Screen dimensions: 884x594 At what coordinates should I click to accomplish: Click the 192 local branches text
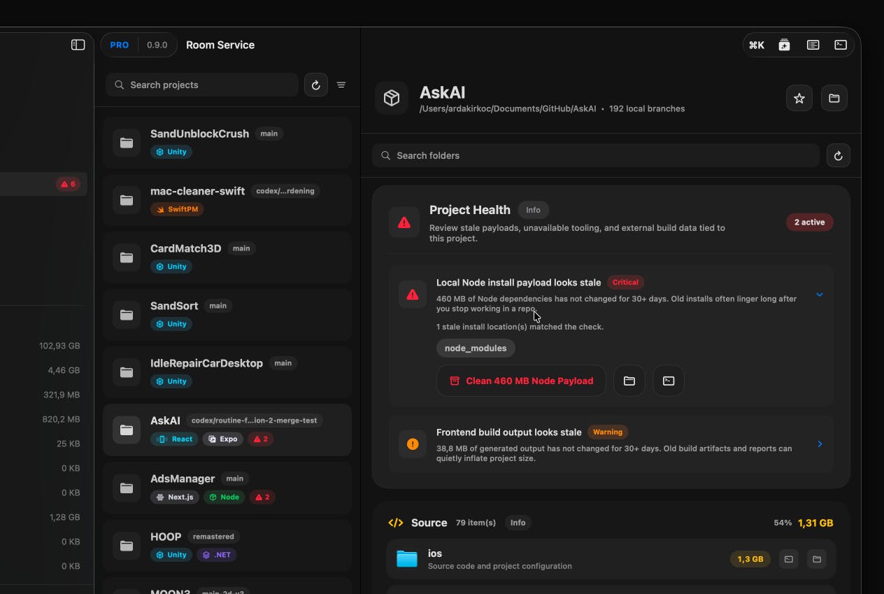coord(647,108)
